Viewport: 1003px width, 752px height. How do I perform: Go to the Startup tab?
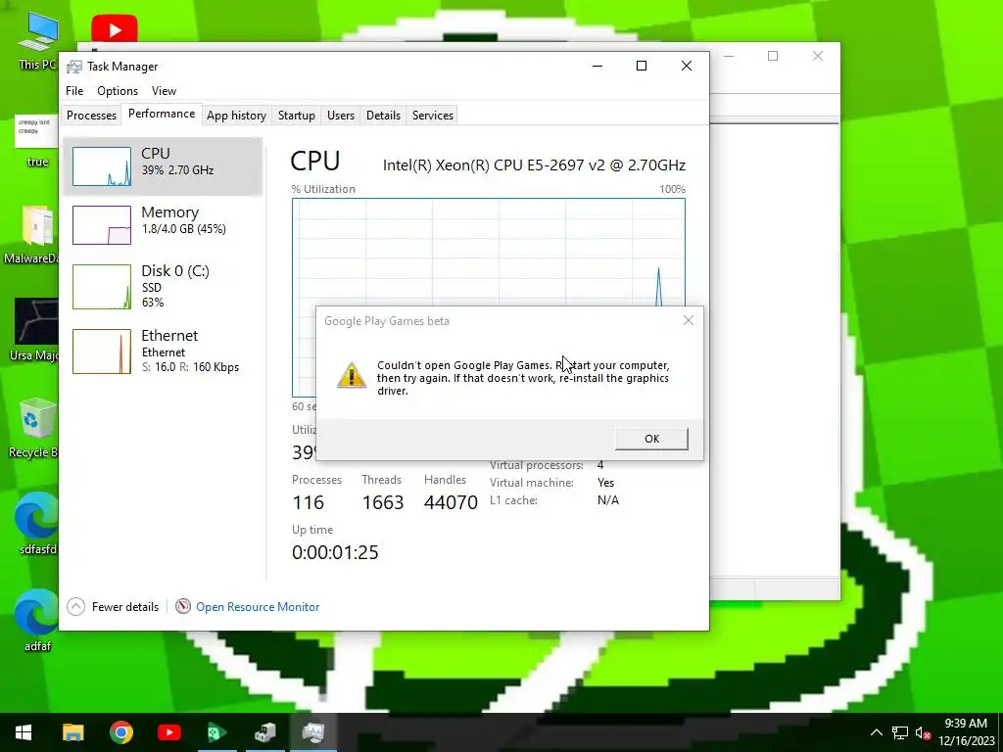tap(296, 116)
